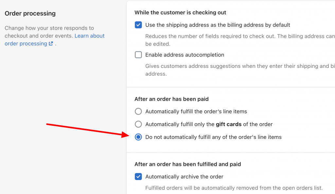The height and width of the screenshot is (194, 335).
Task: Click 'Do not automatically fulfill any' label text
Action: tap(213, 137)
